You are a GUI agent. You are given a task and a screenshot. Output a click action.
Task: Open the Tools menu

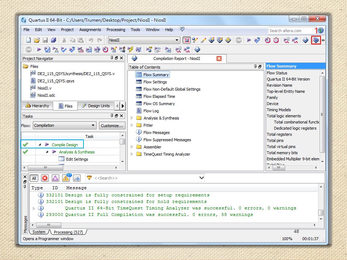pos(135,30)
